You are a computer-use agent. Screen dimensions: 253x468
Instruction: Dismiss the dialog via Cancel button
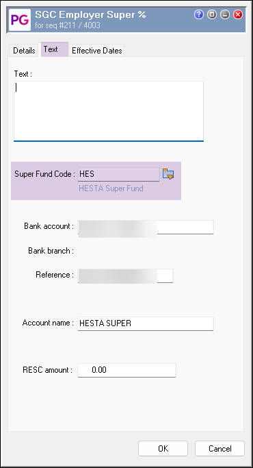point(219,448)
